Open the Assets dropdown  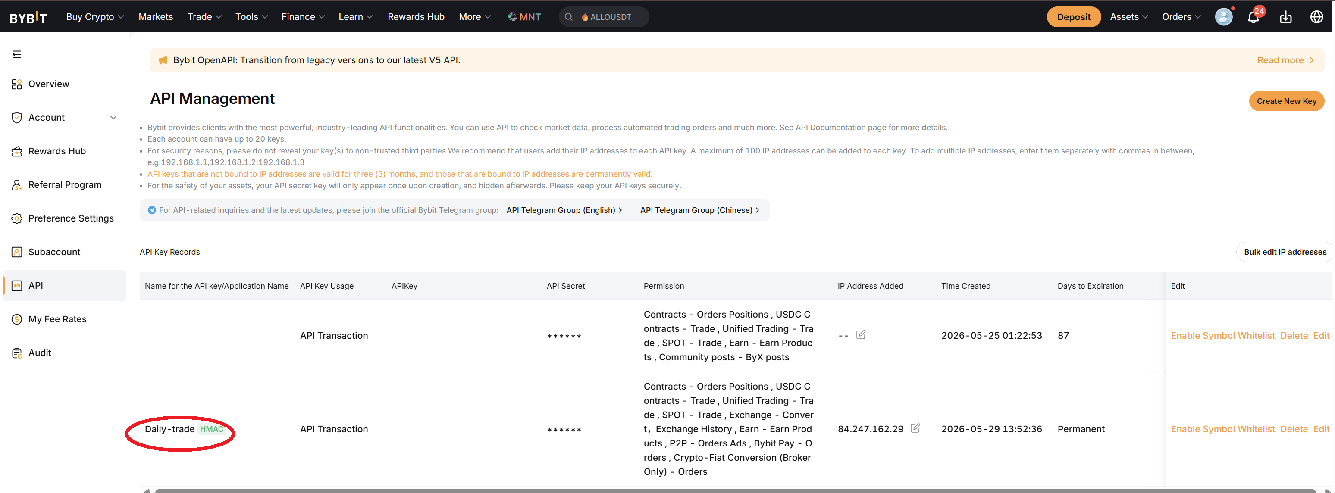[x=1129, y=17]
